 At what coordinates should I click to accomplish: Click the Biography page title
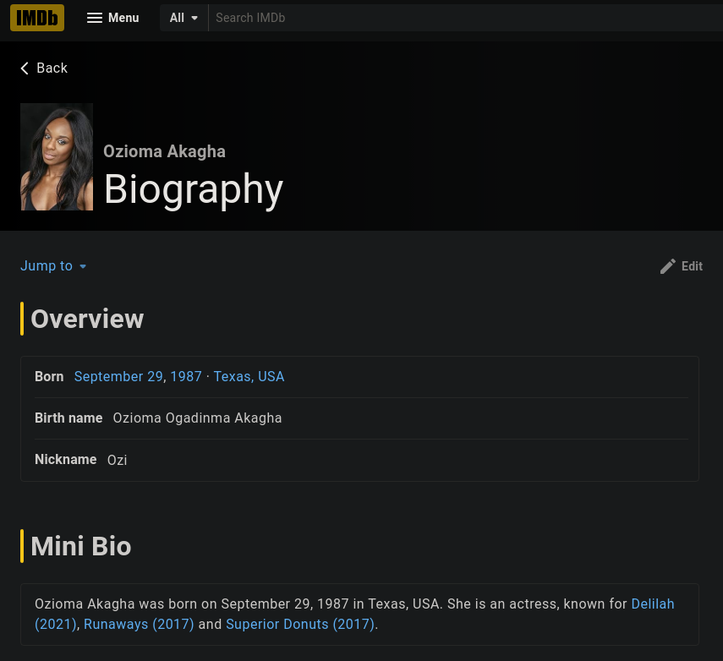point(193,189)
